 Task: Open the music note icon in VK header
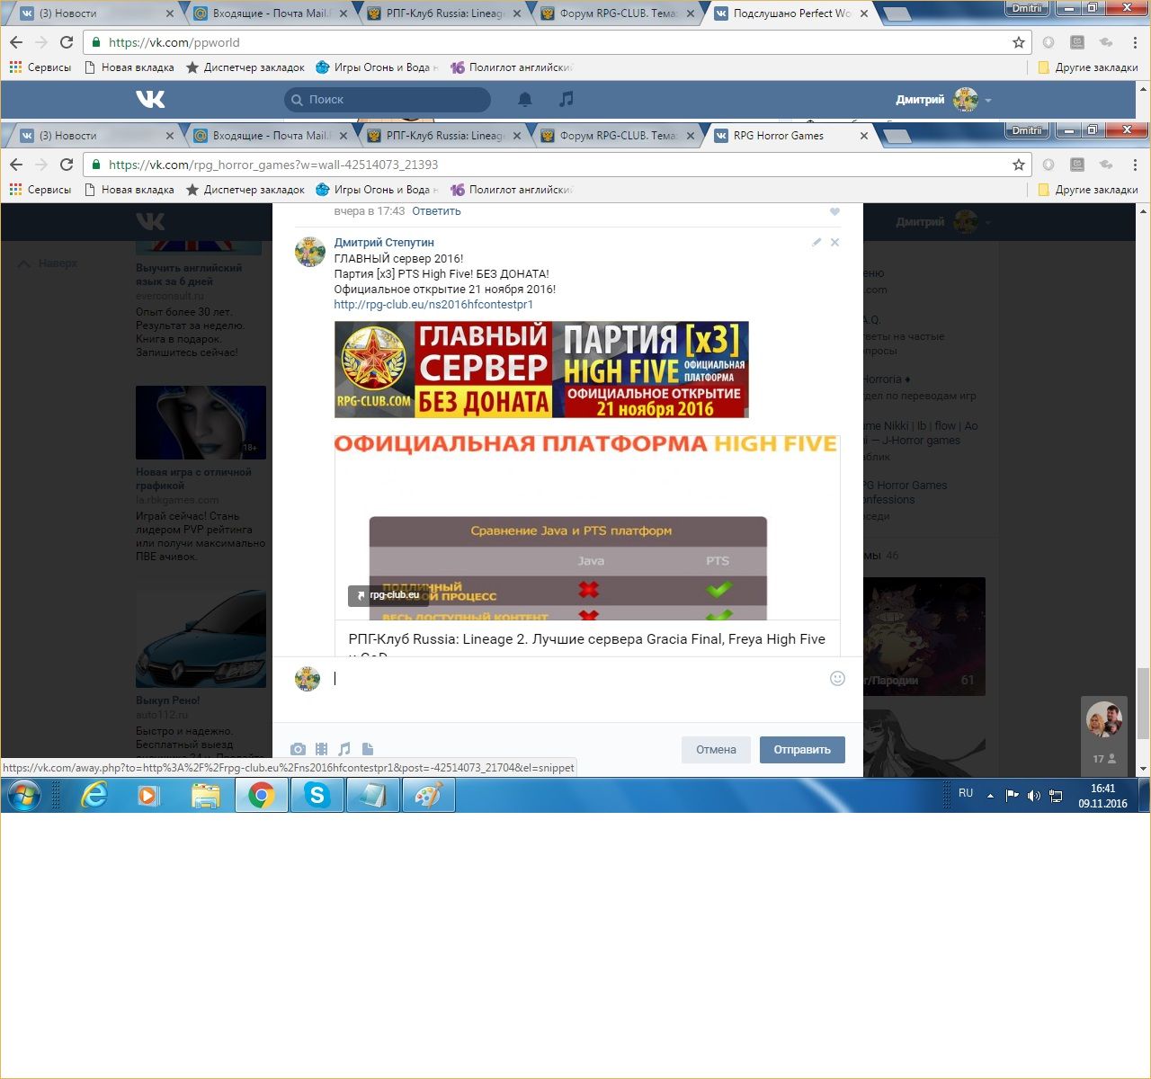tap(566, 99)
